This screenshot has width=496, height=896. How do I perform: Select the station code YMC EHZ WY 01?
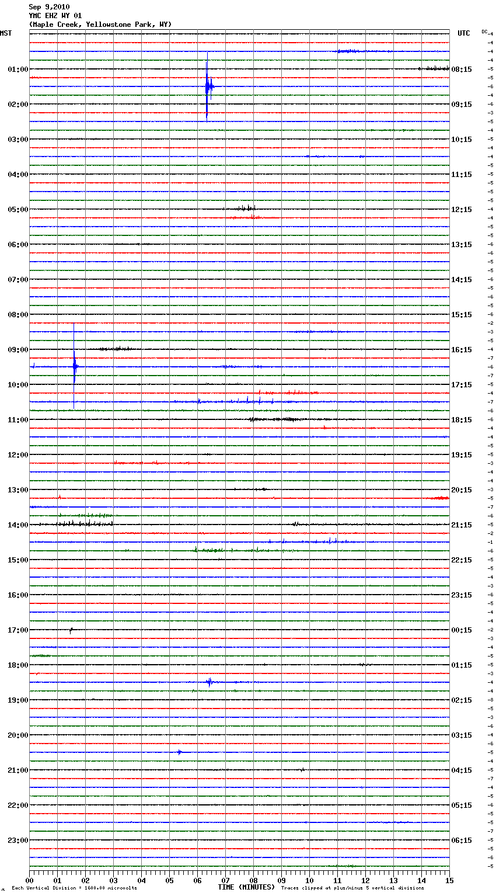coord(55,16)
